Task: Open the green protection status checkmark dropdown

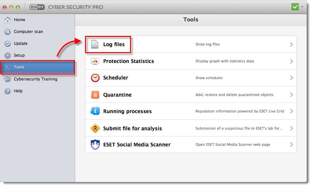Action: 297,7
